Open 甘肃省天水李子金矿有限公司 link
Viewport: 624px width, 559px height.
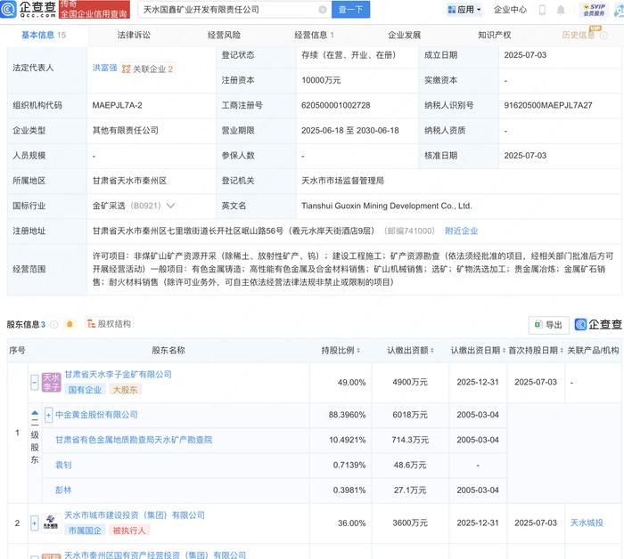[119, 374]
